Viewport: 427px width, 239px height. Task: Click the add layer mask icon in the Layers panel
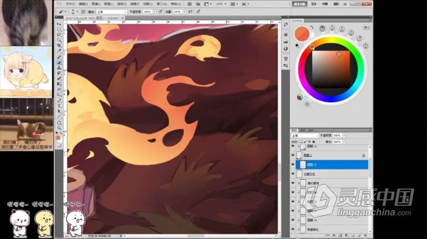(x=341, y=235)
